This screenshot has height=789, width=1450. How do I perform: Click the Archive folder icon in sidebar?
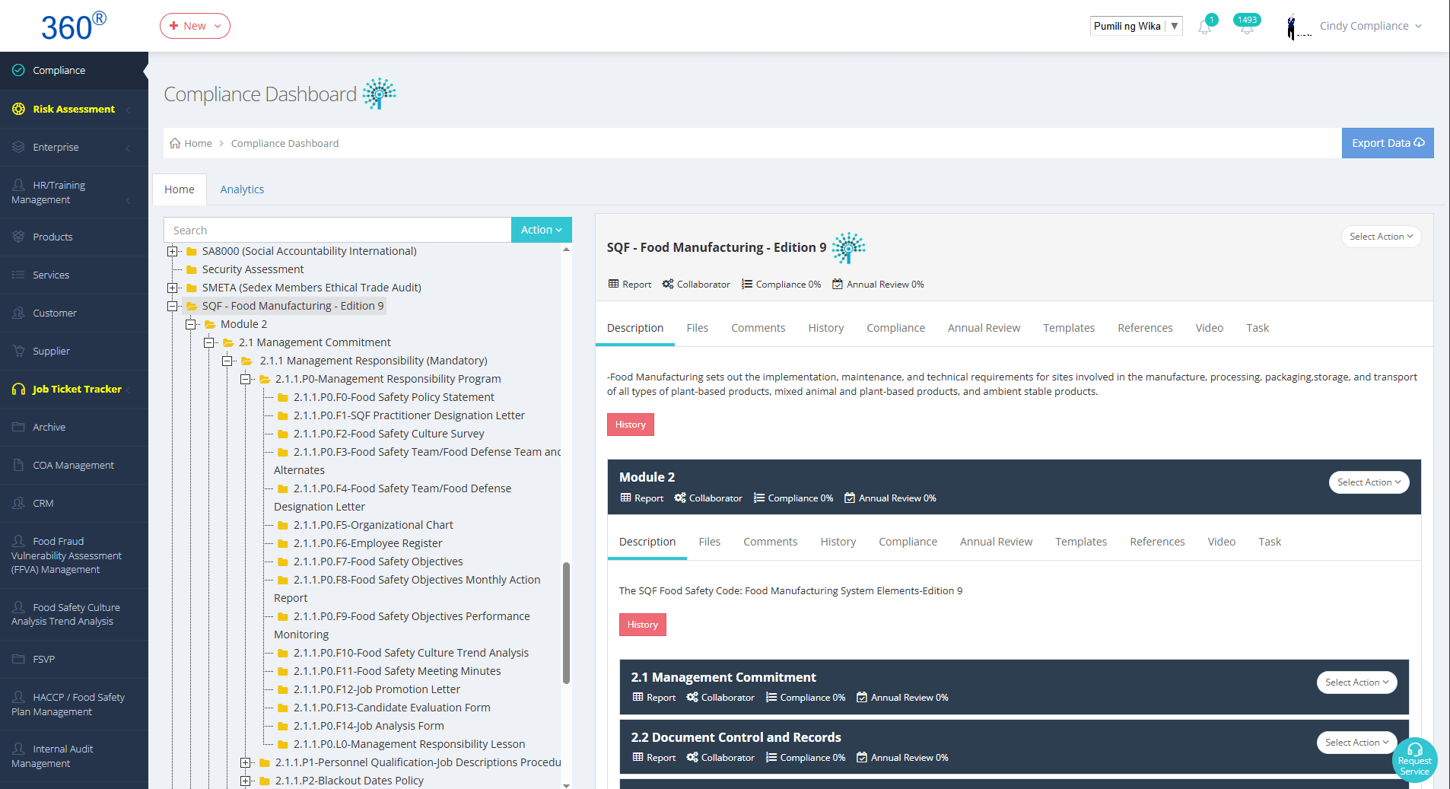point(18,427)
